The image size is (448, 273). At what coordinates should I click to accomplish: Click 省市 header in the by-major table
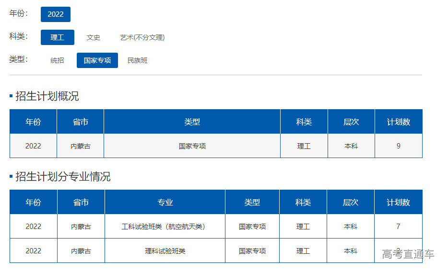tap(81, 202)
